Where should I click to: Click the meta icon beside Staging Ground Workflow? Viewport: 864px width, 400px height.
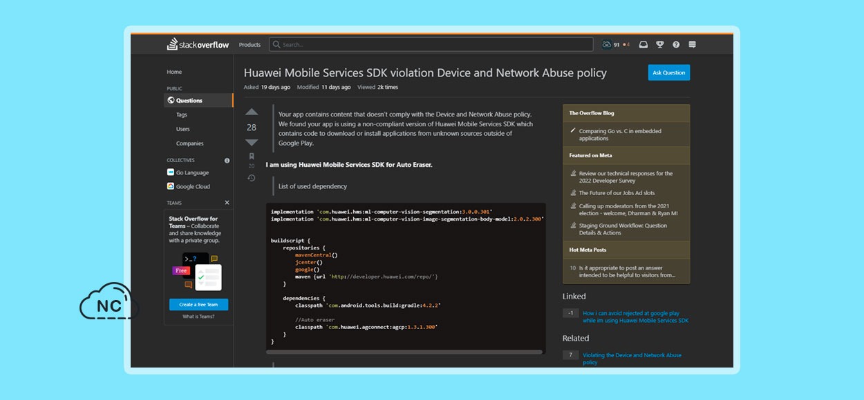click(572, 226)
